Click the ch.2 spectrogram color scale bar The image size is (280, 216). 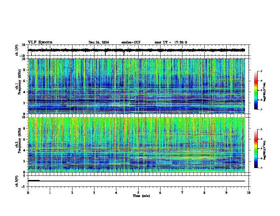256,149
